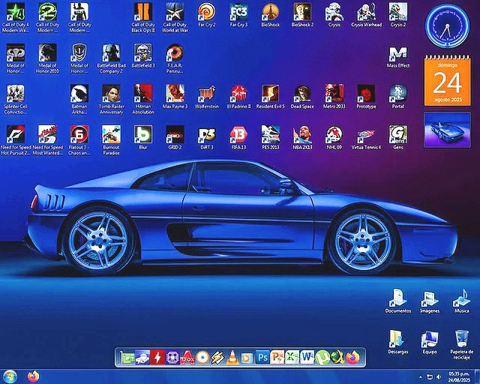480x384 pixels.
Task: Select the Metro 2033 icon
Action: 334,97
